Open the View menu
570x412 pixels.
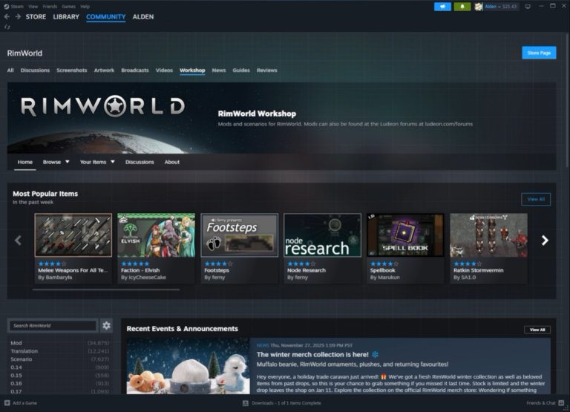pos(33,7)
